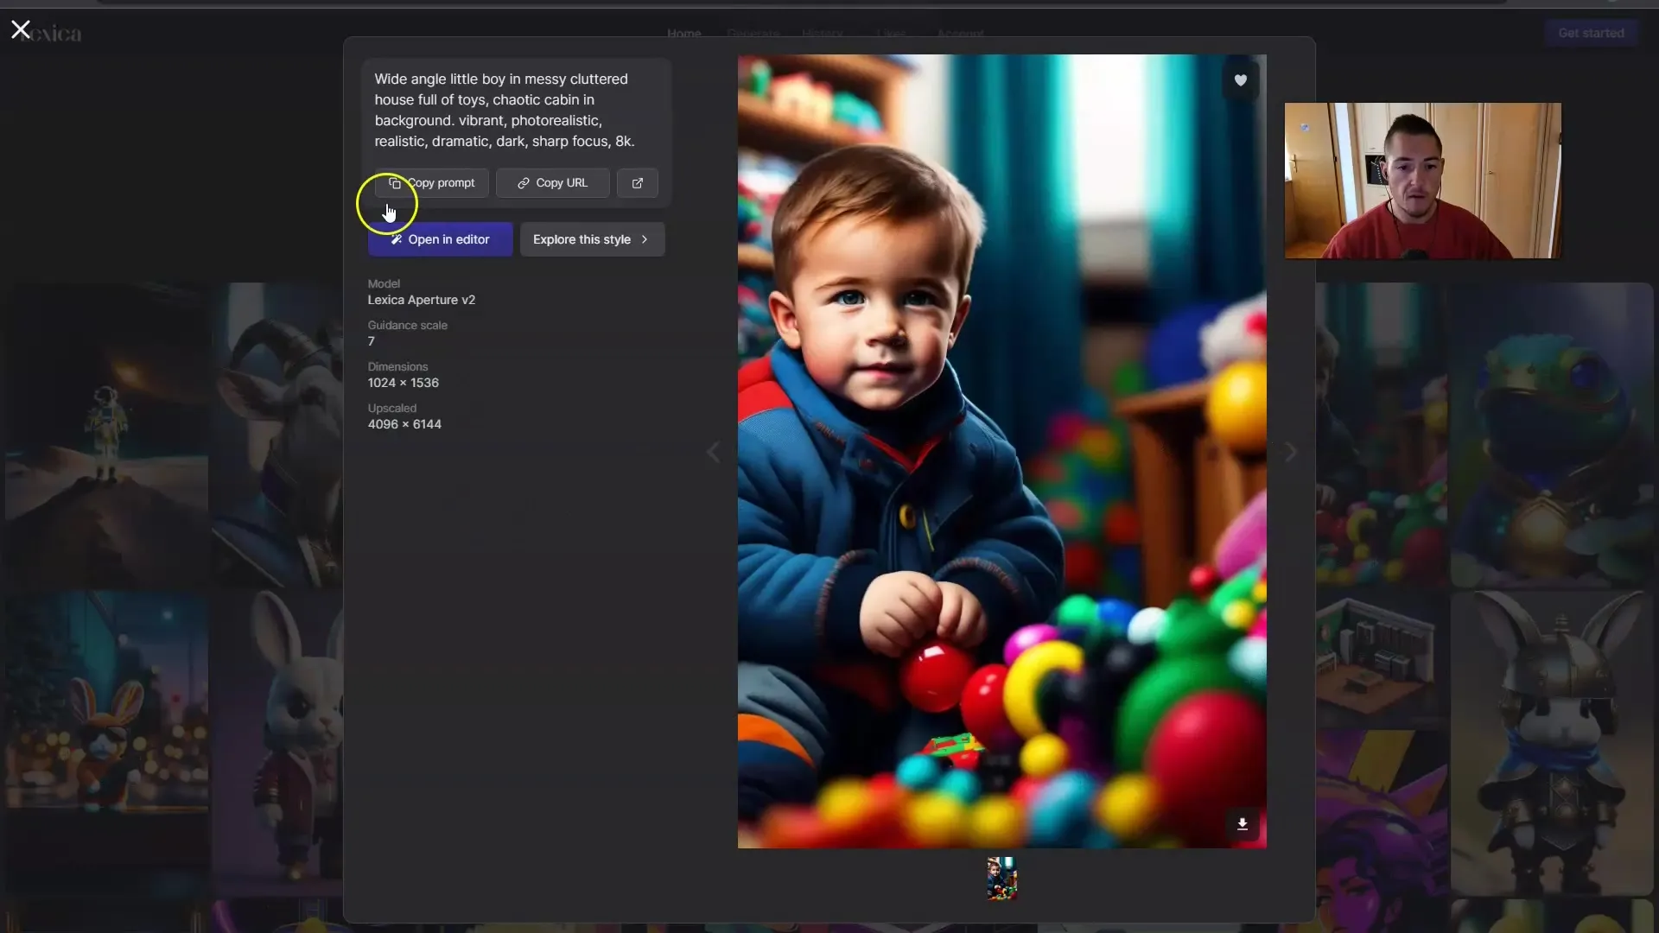Click the external link/share icon

(x=637, y=182)
